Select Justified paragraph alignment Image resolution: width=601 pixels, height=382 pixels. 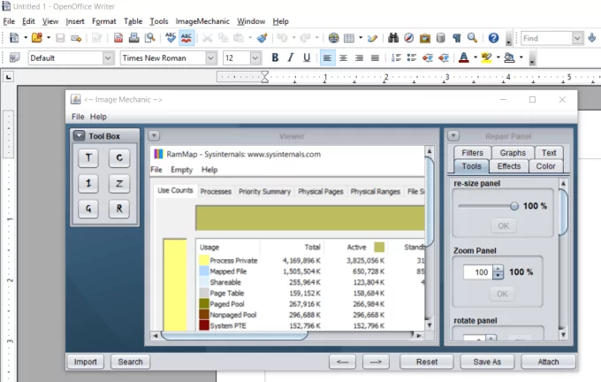click(x=375, y=57)
